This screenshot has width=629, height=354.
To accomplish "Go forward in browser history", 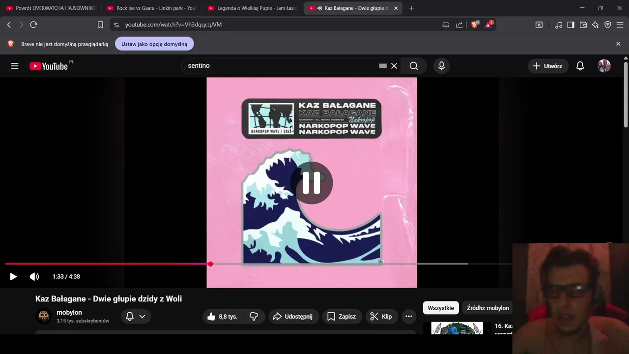I will [21, 25].
